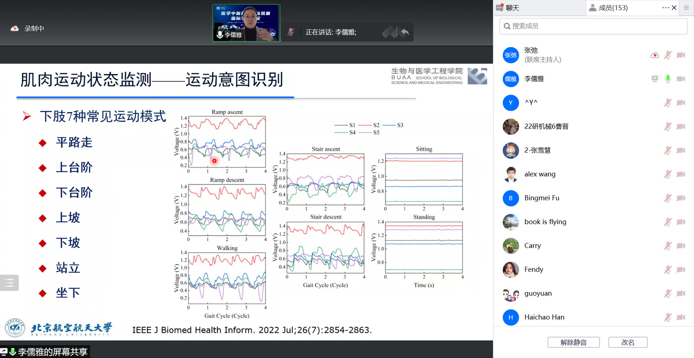This screenshot has height=358, width=694.
Task: Click Haichao Han's blue avatar icon
Action: tap(511, 317)
